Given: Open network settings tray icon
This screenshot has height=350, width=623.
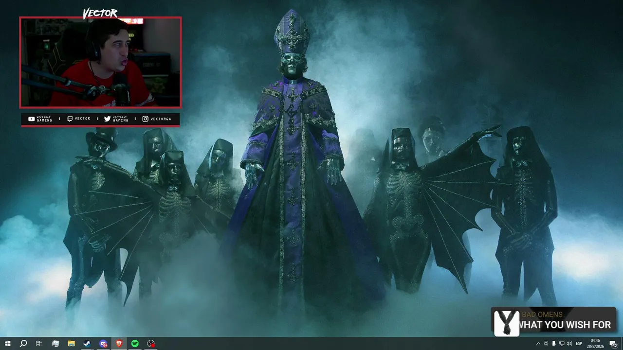Looking at the screenshot, I should coord(562,344).
